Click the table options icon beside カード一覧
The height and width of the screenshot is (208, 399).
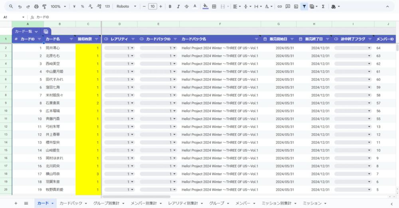pyautogui.click(x=46, y=31)
